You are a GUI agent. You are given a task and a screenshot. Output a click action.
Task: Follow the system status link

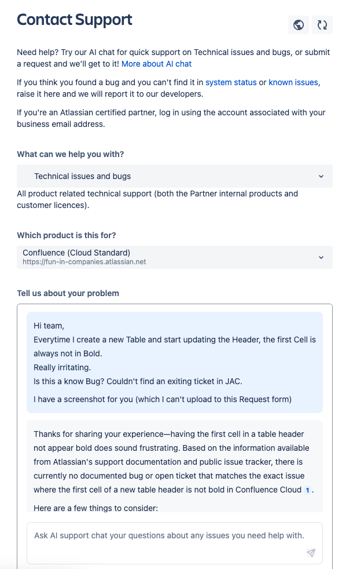[231, 82]
